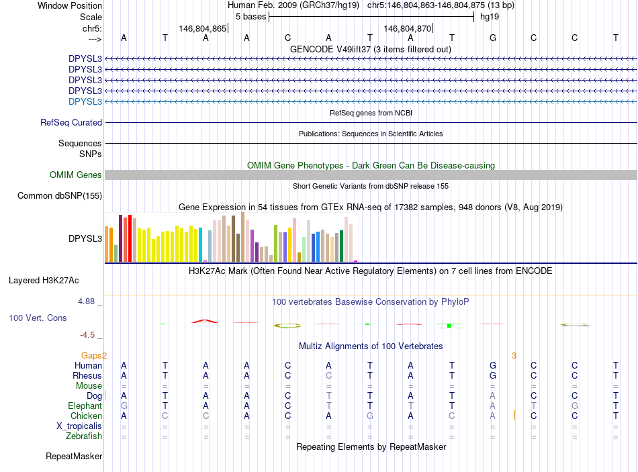
Task: Click the green square PhyloP marker
Action: coord(449,326)
